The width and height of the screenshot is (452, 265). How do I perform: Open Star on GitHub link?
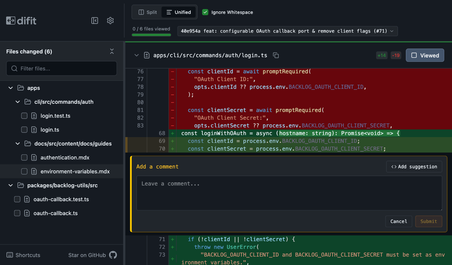tap(92, 255)
